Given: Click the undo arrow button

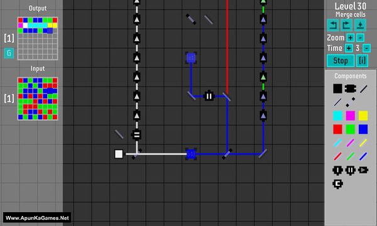Looking at the screenshot, I should tap(333, 25).
